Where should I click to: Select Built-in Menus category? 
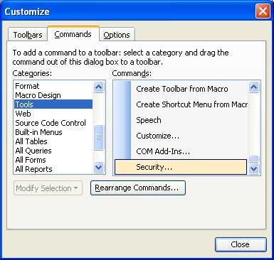pos(53,132)
